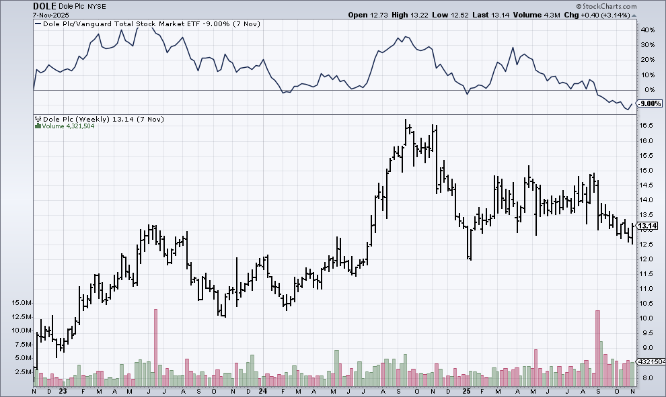Image resolution: width=666 pixels, height=397 pixels.
Task: Click the Dole Plc/Vanguard Total Stock Market ETF legend
Action: pos(151,24)
